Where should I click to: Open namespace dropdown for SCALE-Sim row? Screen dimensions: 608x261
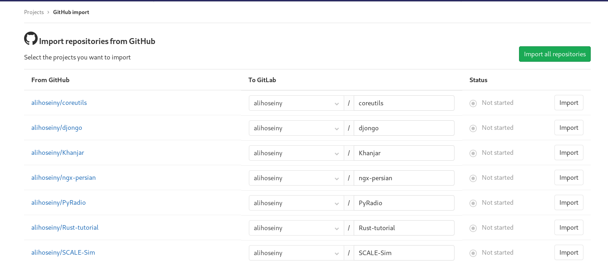click(297, 253)
